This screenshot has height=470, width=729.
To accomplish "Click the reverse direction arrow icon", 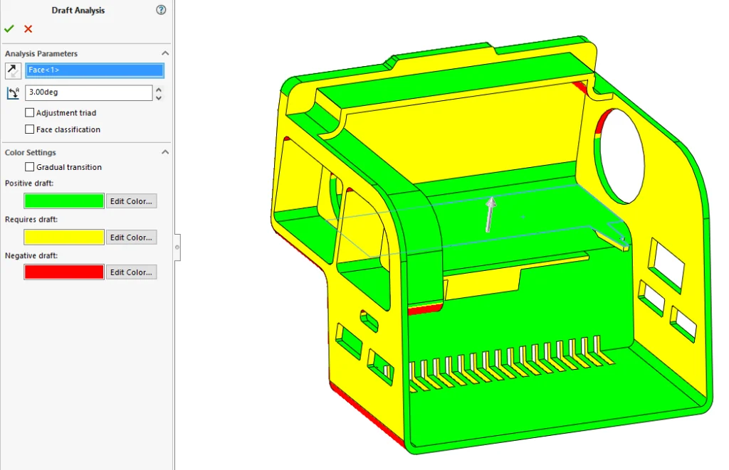I will [13, 70].
